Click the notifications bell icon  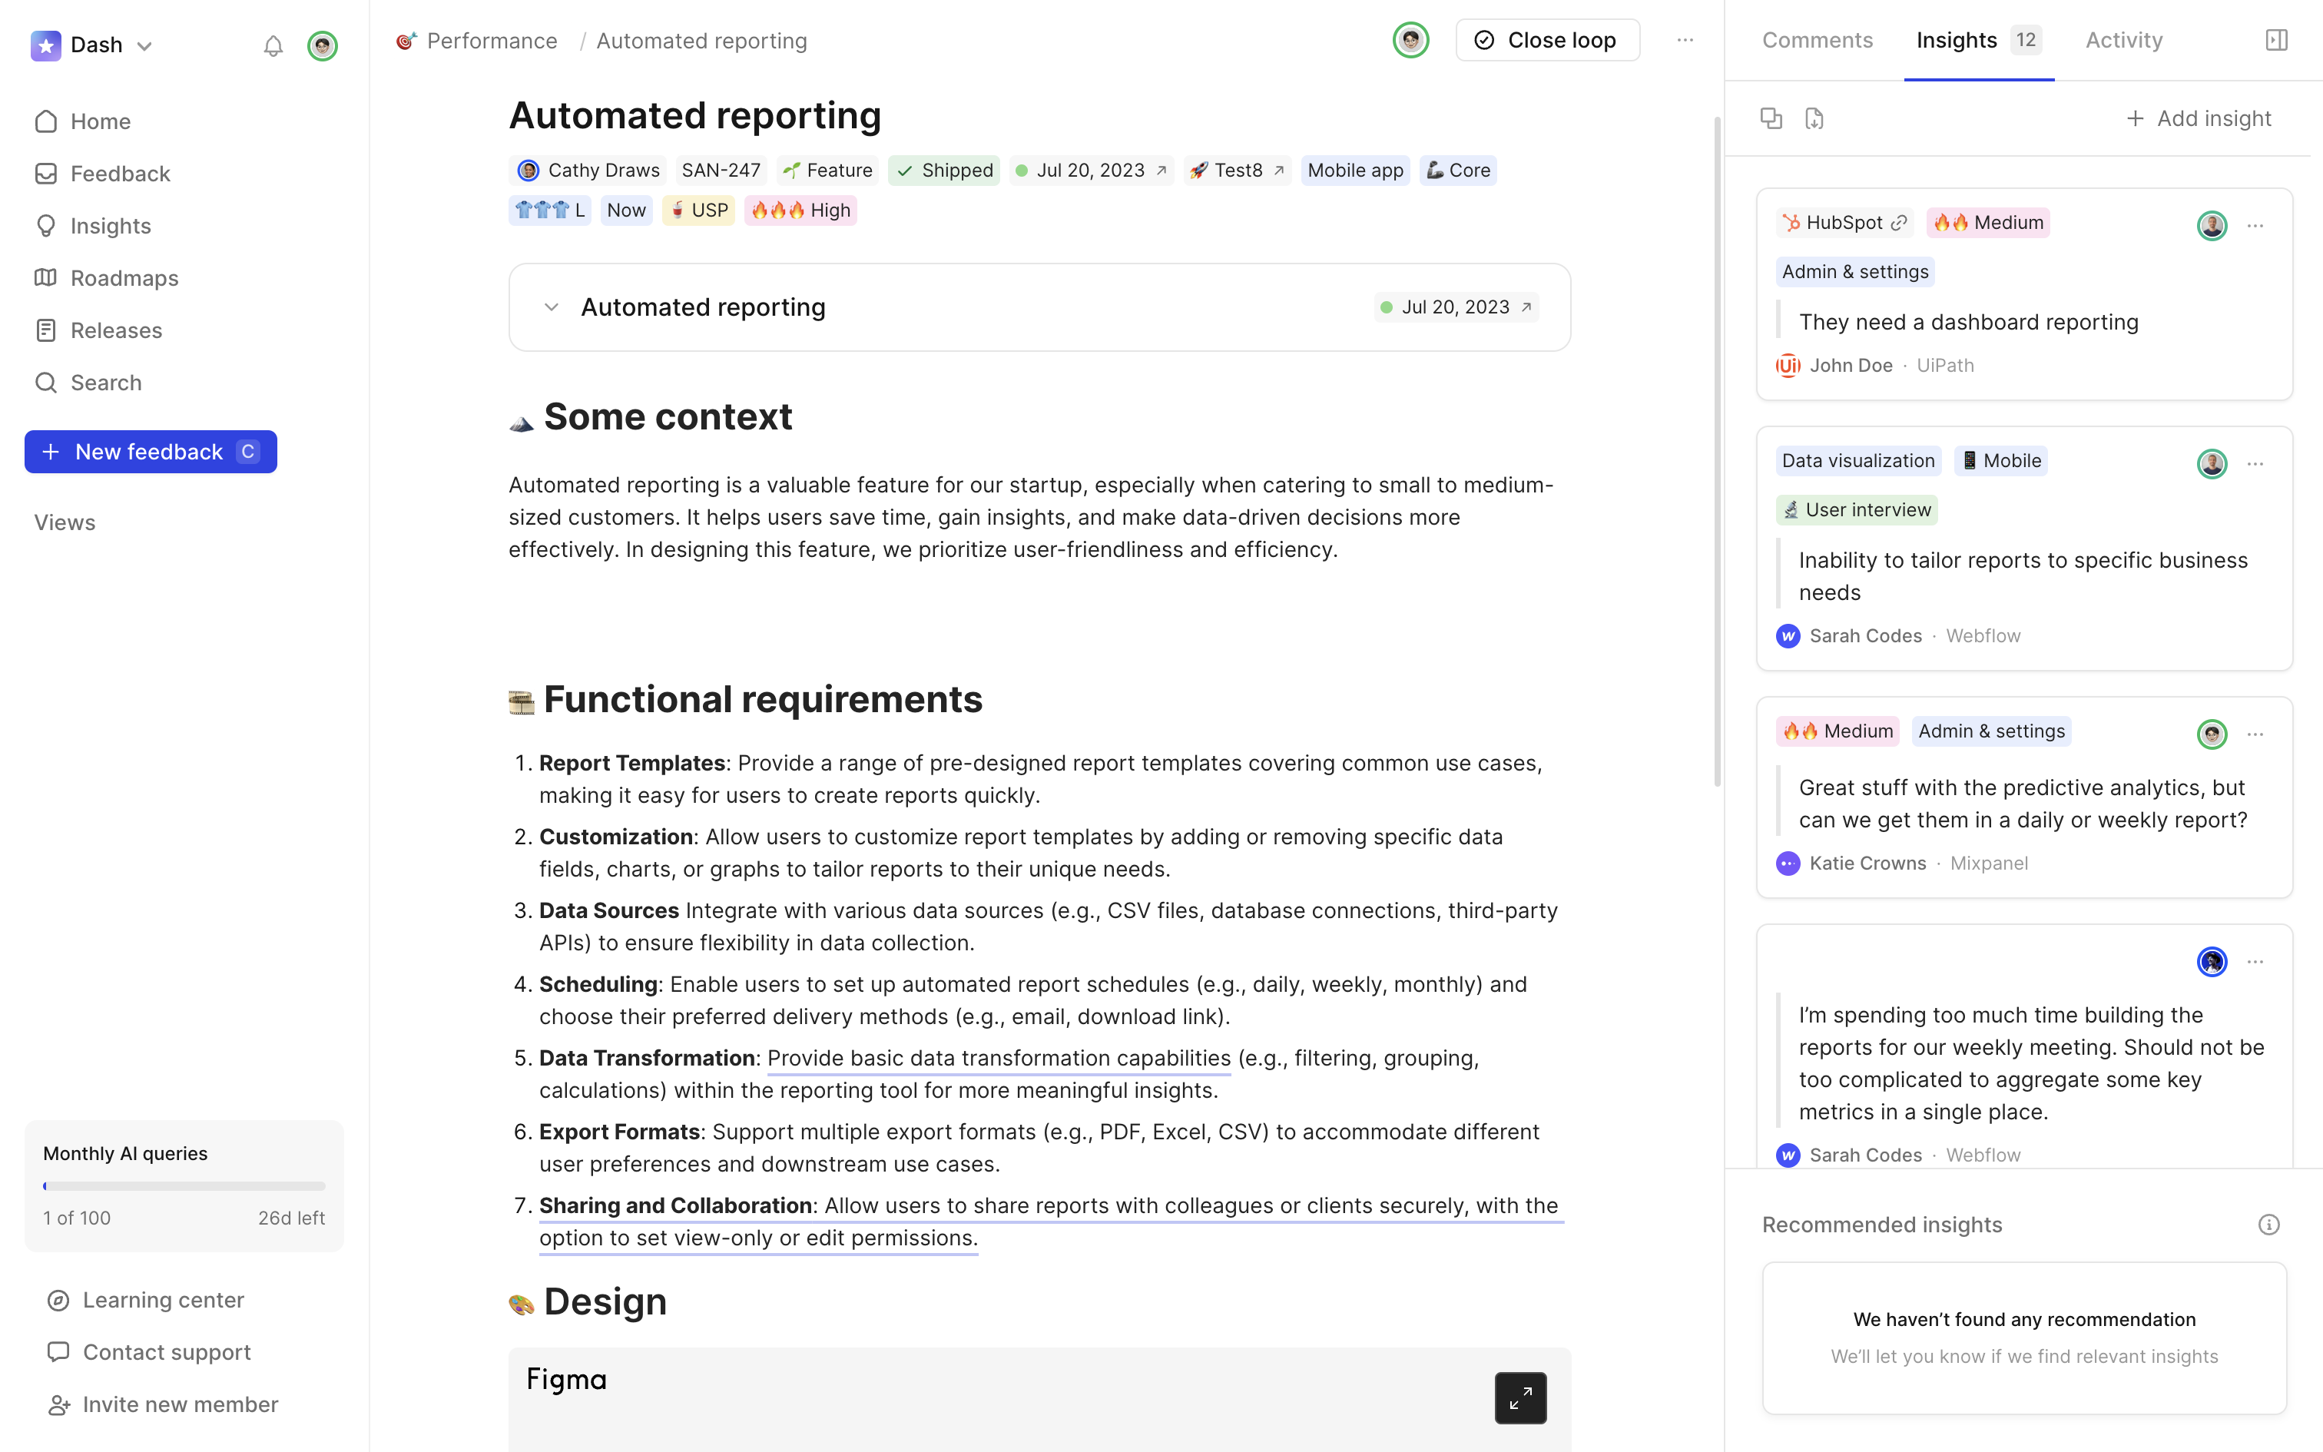pos(273,46)
